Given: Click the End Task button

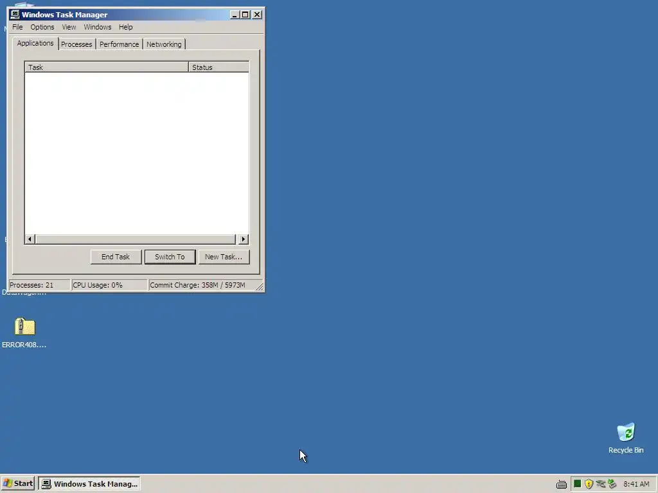Looking at the screenshot, I should (116, 257).
